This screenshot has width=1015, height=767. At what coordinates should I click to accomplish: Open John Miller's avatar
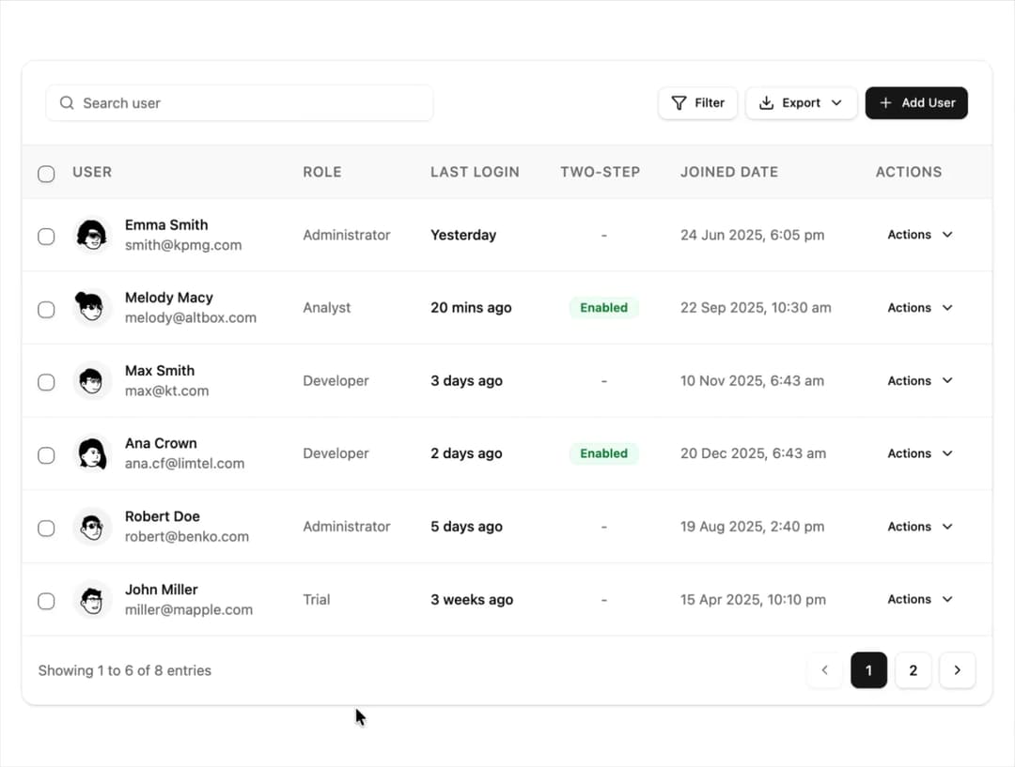[91, 600]
